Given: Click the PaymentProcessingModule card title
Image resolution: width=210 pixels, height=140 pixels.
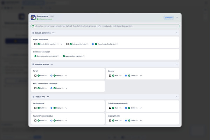Looking at the screenshot, I should [43, 116].
